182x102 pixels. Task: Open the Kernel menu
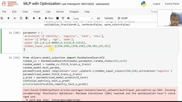coord(60,12)
